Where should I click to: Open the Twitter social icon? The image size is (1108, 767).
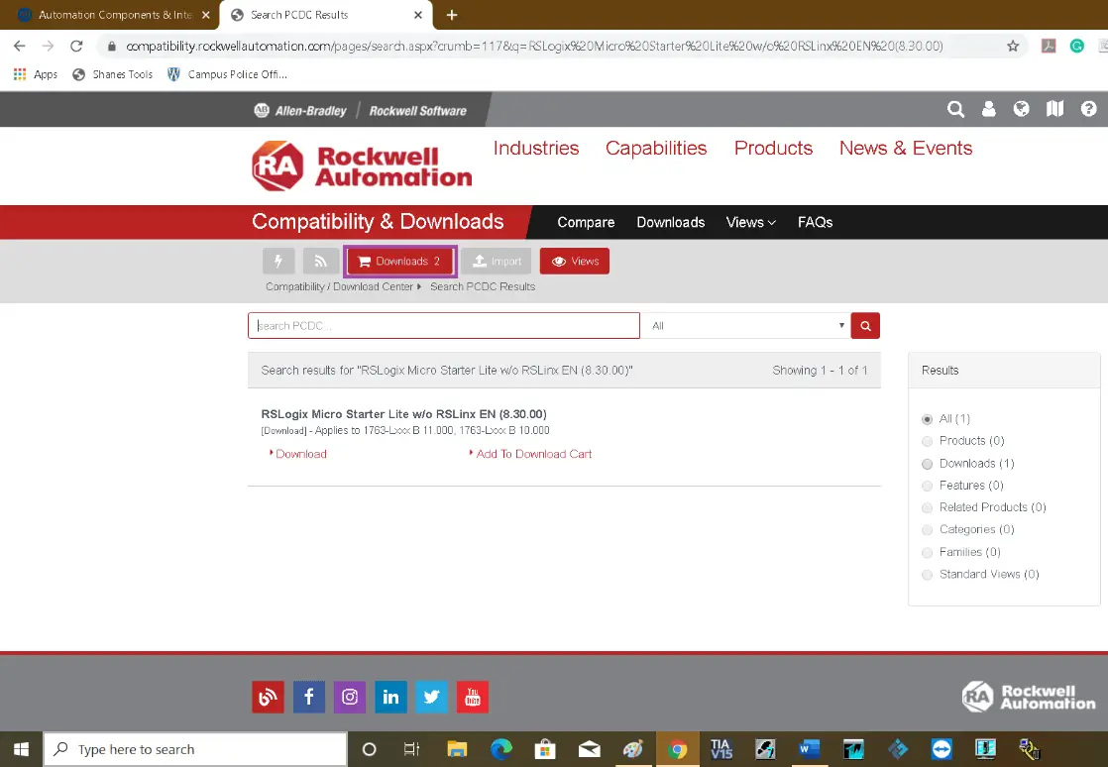431,697
